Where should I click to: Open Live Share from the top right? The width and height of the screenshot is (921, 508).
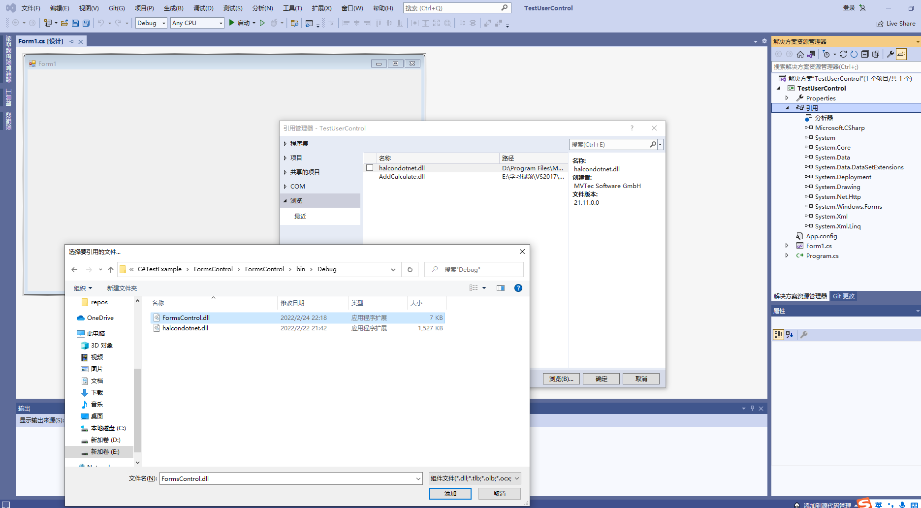click(896, 23)
